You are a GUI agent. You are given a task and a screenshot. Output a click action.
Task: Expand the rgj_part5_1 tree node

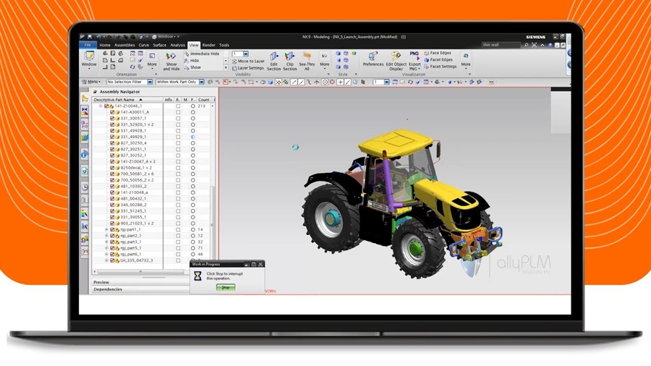click(x=106, y=247)
